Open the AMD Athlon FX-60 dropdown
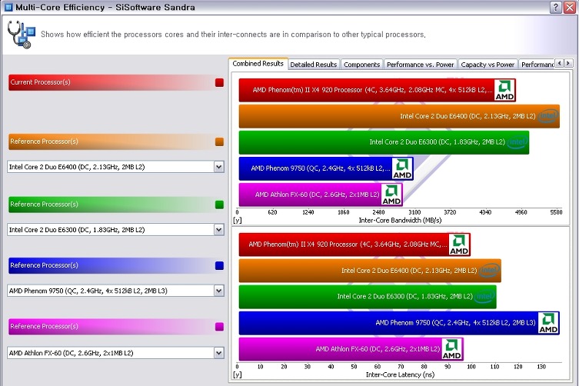579x386 pixels. click(219, 353)
